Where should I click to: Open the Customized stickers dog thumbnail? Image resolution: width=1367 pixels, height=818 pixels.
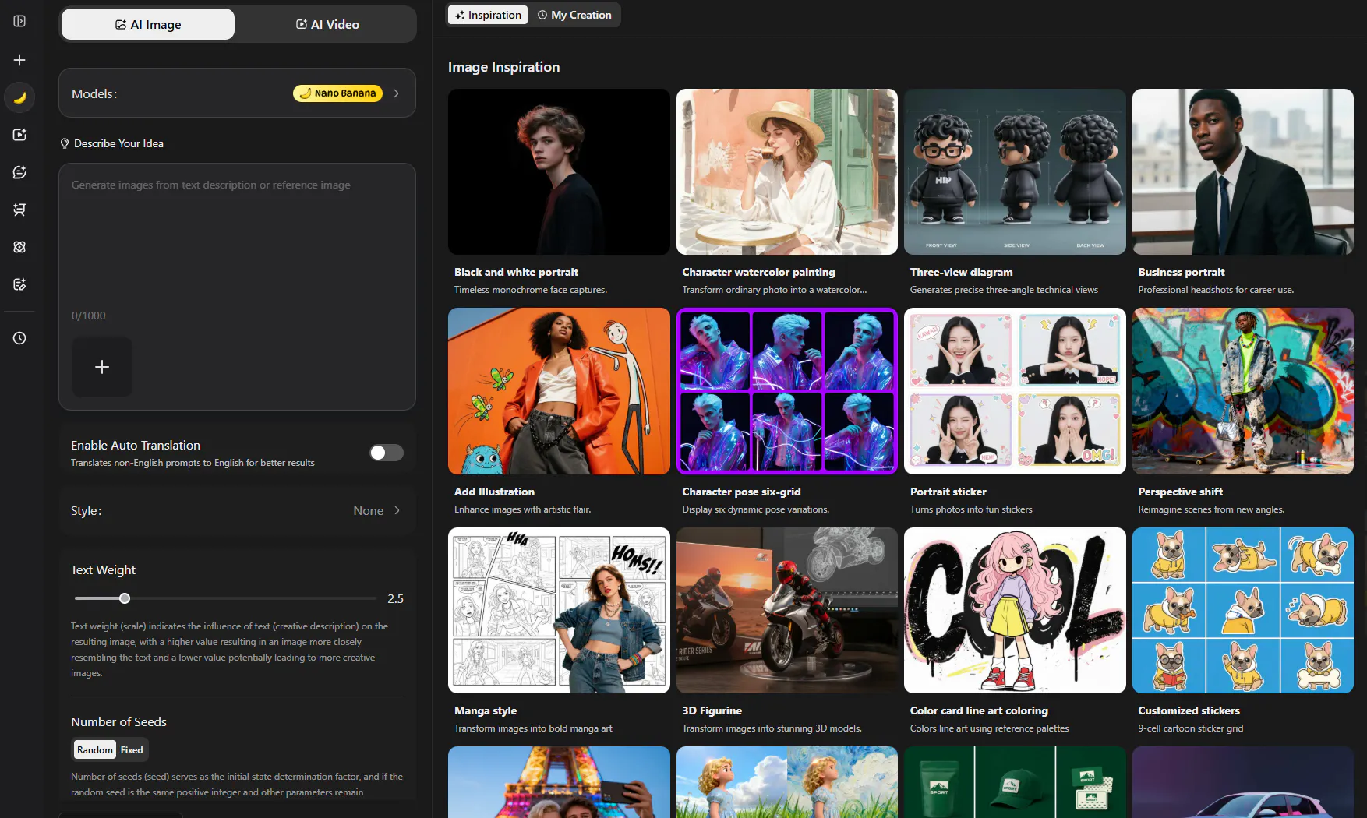(1243, 610)
